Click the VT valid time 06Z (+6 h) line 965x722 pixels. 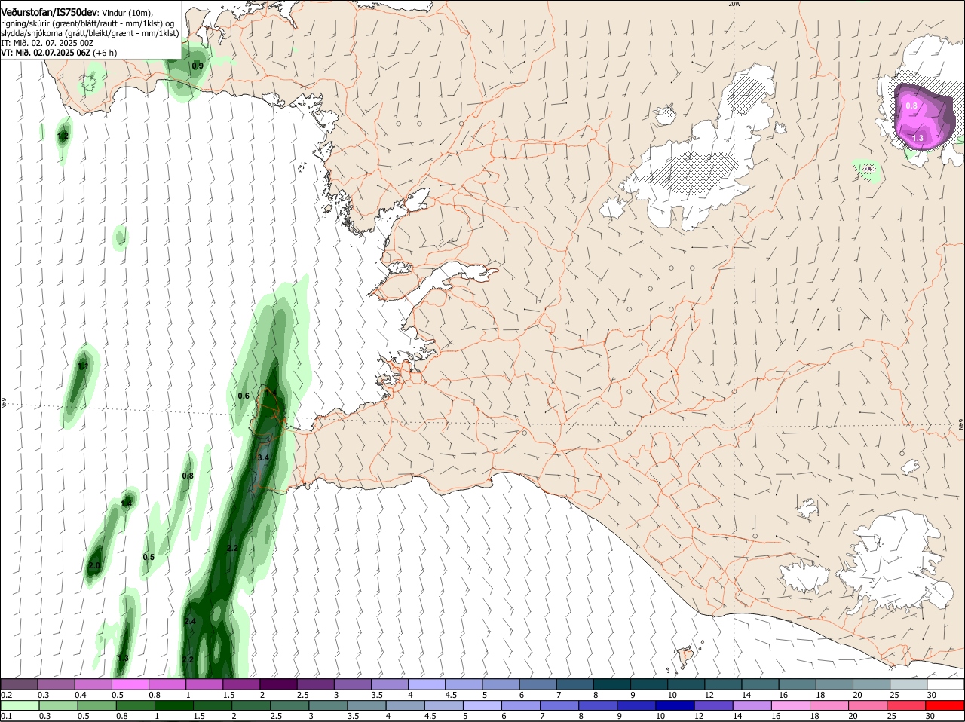[59, 53]
